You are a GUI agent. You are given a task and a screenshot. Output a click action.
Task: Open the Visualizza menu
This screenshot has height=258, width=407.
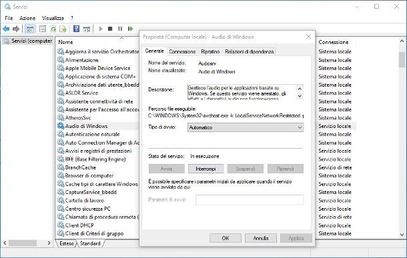(53, 18)
